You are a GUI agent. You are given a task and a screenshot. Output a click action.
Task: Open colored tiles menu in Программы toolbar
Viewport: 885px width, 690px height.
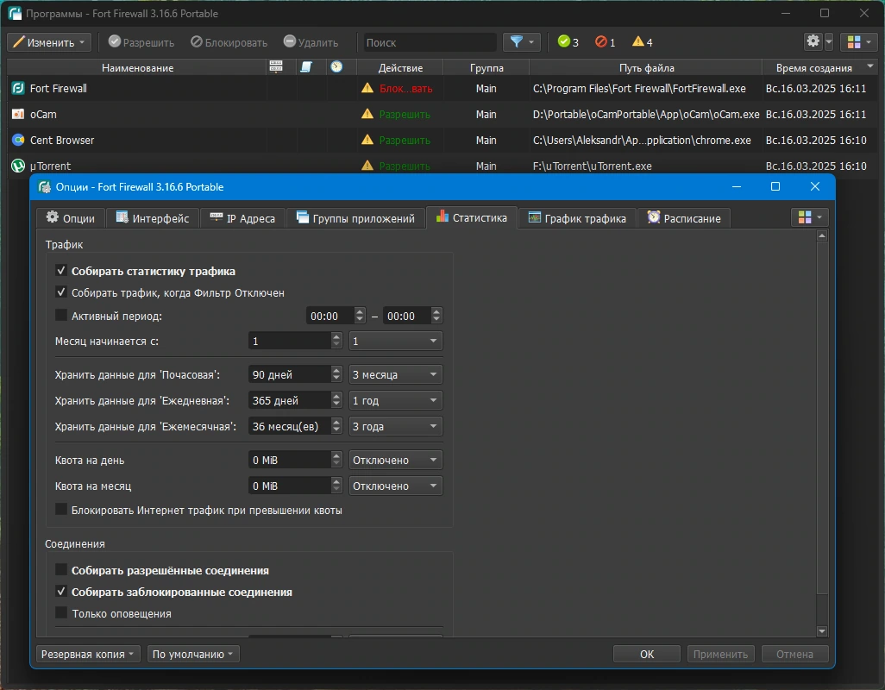tap(859, 41)
